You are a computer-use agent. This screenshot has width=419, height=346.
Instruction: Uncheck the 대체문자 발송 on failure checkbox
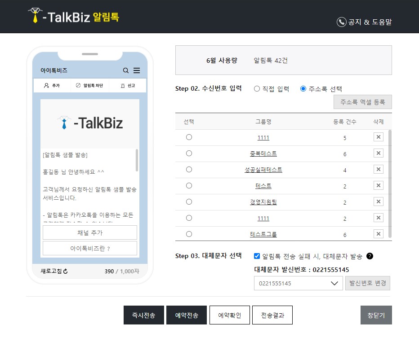pos(257,256)
